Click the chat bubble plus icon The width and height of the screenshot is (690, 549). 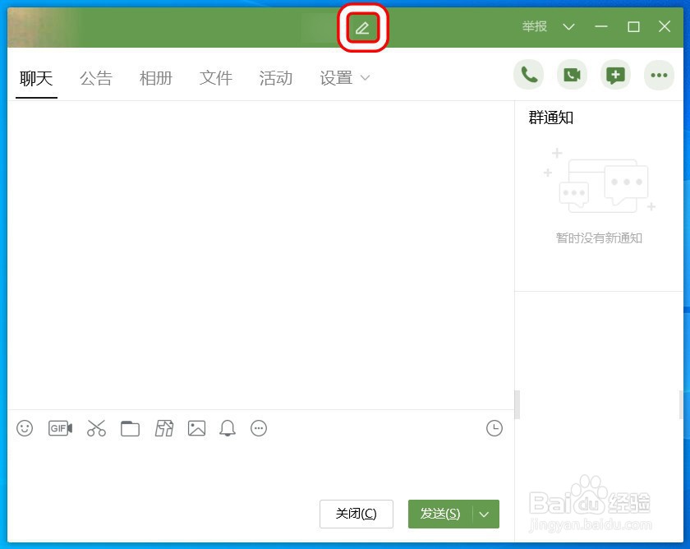615,75
